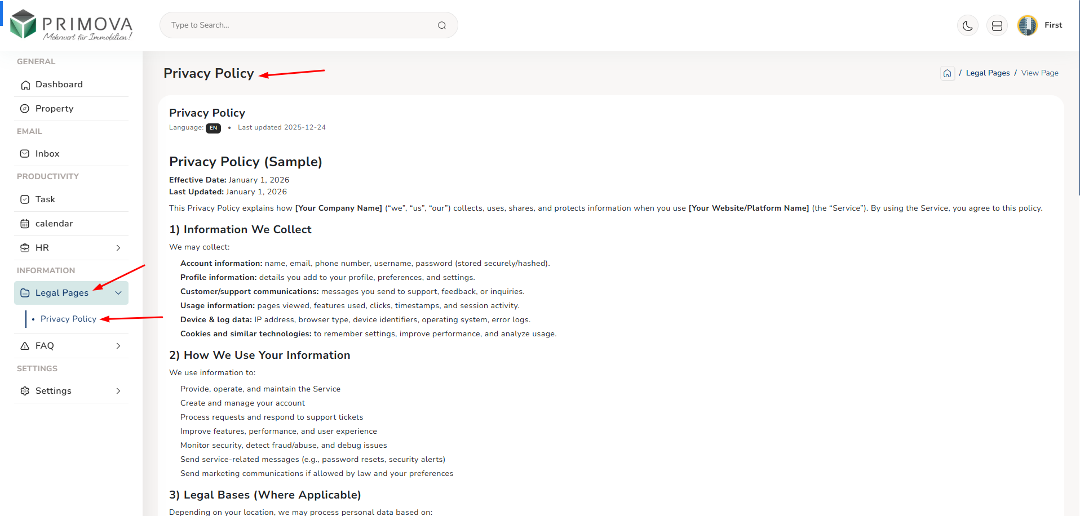
Task: Click the EN language badge
Action: [x=213, y=128]
